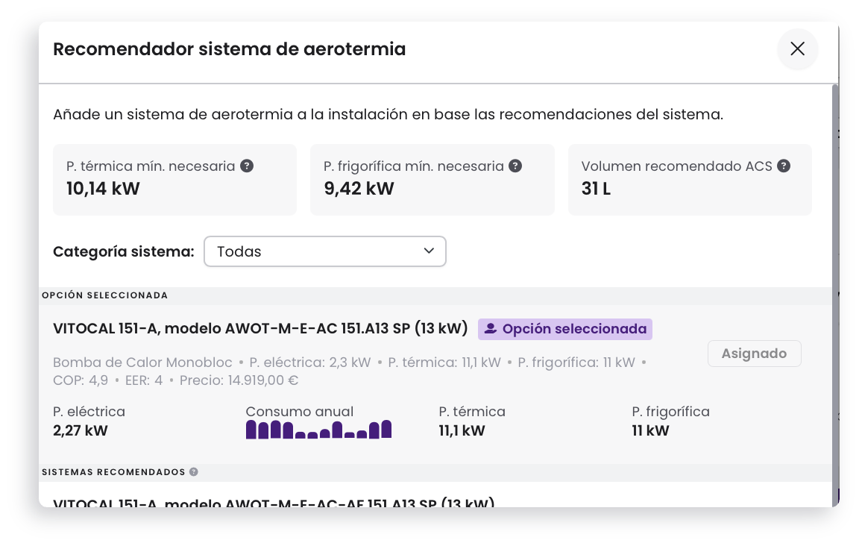Click the OPCIÓN SELECCIONADA section header
Viewport: 862px width, 546px height.
(x=104, y=295)
